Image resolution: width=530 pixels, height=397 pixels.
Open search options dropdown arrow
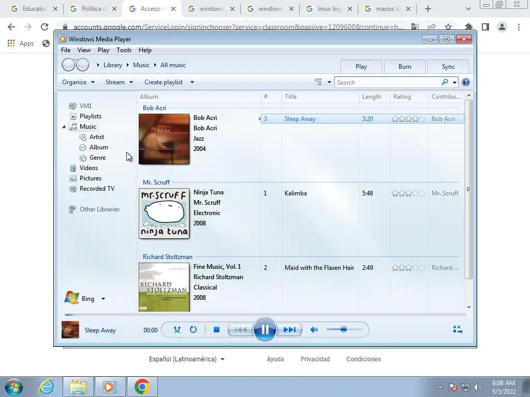point(454,82)
